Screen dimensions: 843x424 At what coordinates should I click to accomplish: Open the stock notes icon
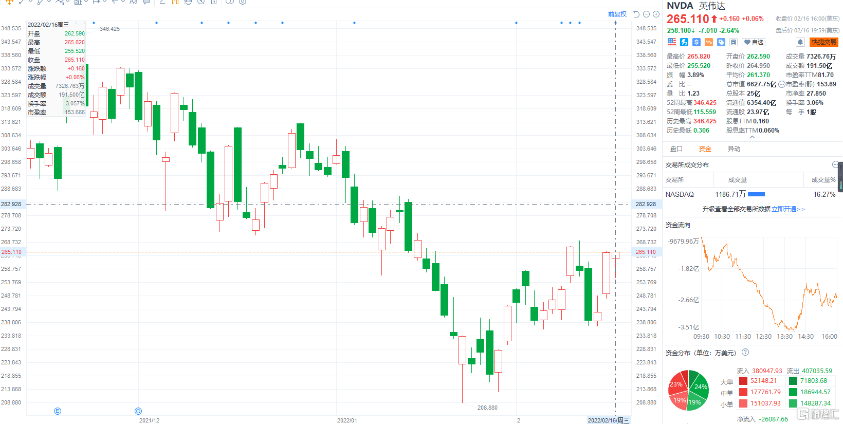click(x=734, y=42)
